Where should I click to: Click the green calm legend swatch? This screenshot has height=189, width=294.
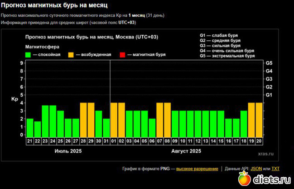pyautogui.click(x=28, y=55)
